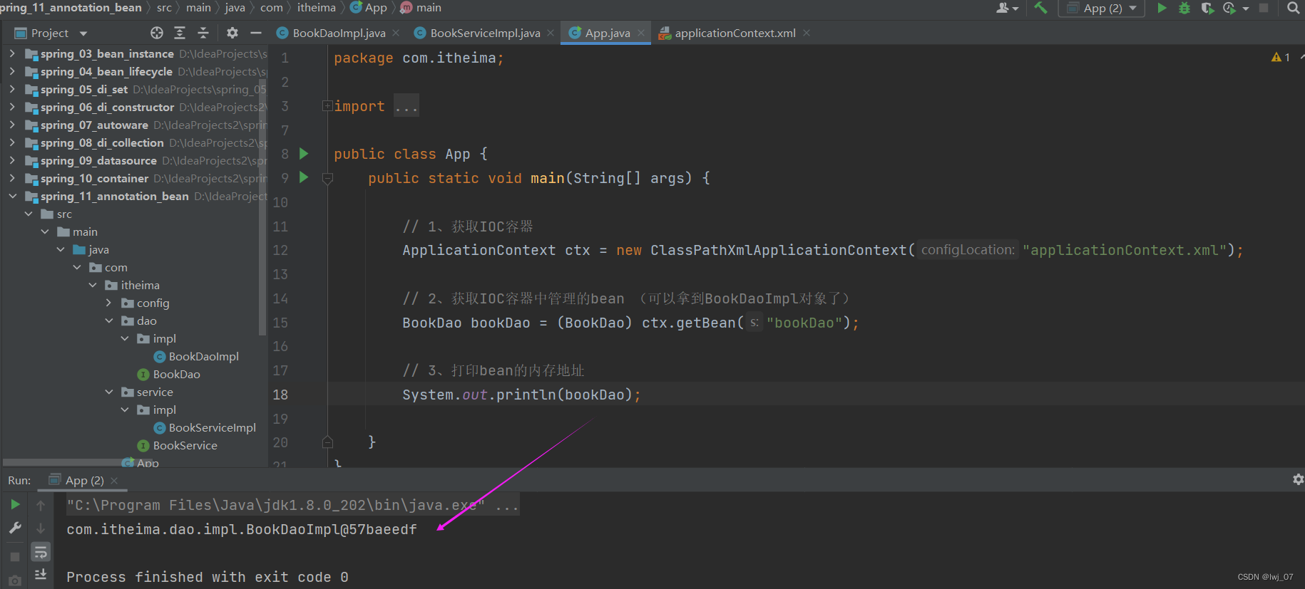
Task: Toggle Soft-Wrap in Run console
Action: point(41,552)
